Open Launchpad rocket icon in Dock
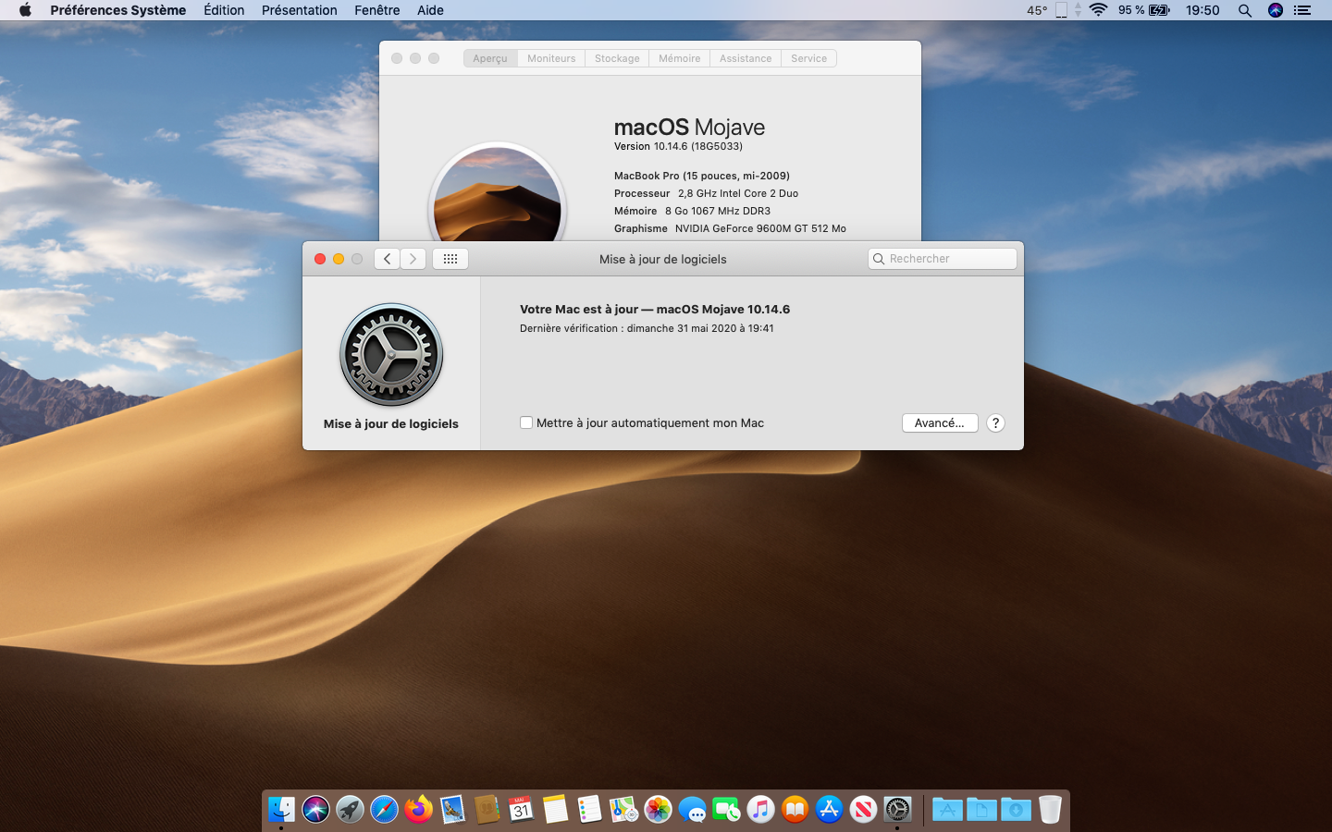This screenshot has width=1332, height=832. point(350,810)
